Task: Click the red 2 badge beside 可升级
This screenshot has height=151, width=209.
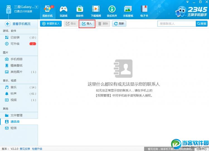Action: (33, 44)
